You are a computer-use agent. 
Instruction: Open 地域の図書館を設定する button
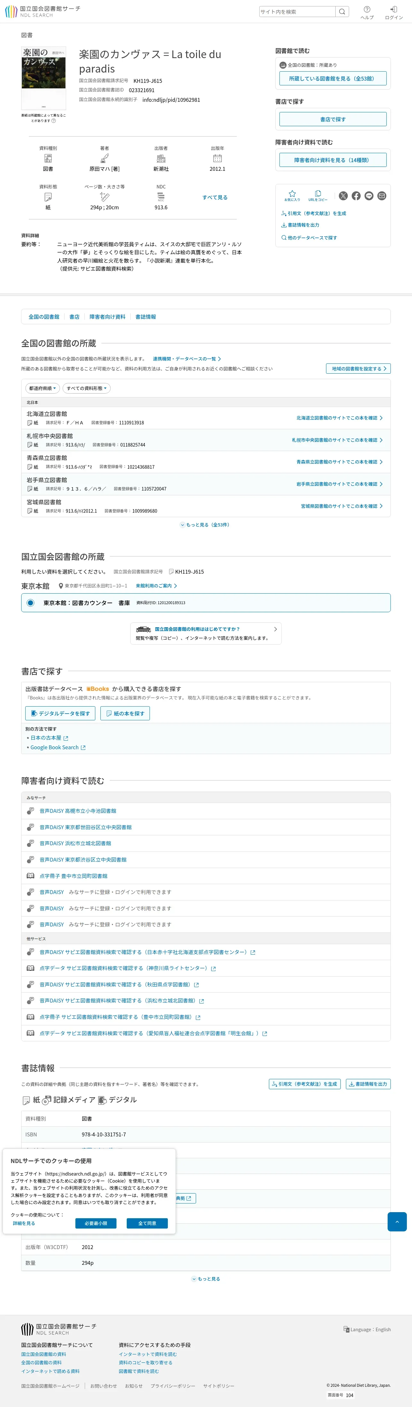coord(358,368)
